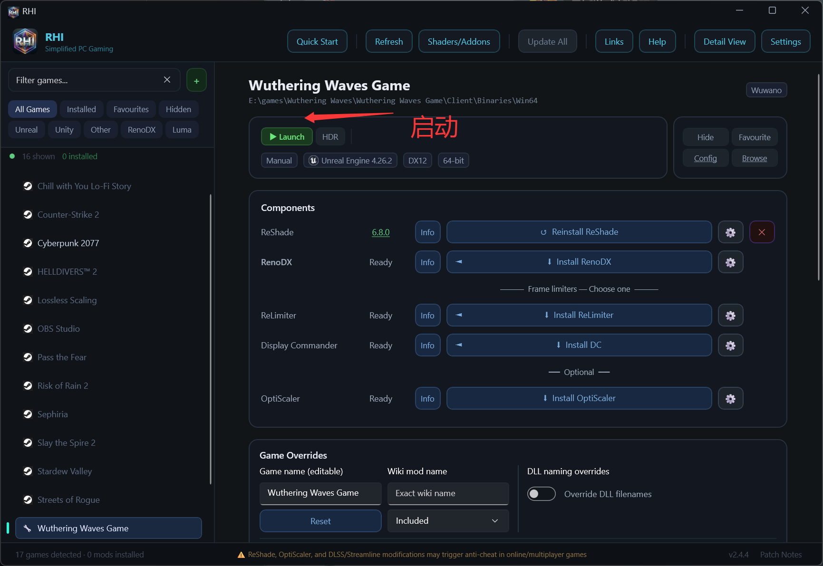Click the green add game plus icon
Screen dimensions: 823x566
click(x=196, y=80)
